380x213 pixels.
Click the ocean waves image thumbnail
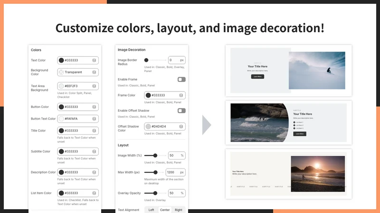click(259, 123)
